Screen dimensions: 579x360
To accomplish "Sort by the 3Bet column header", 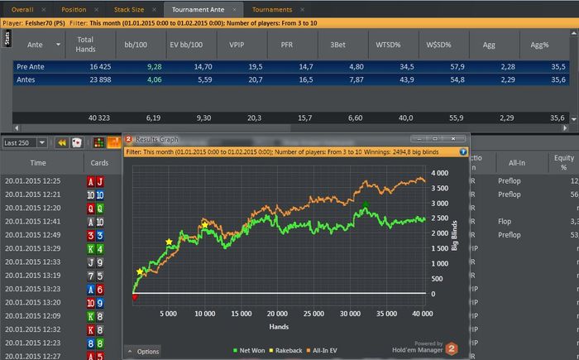I will (337, 45).
